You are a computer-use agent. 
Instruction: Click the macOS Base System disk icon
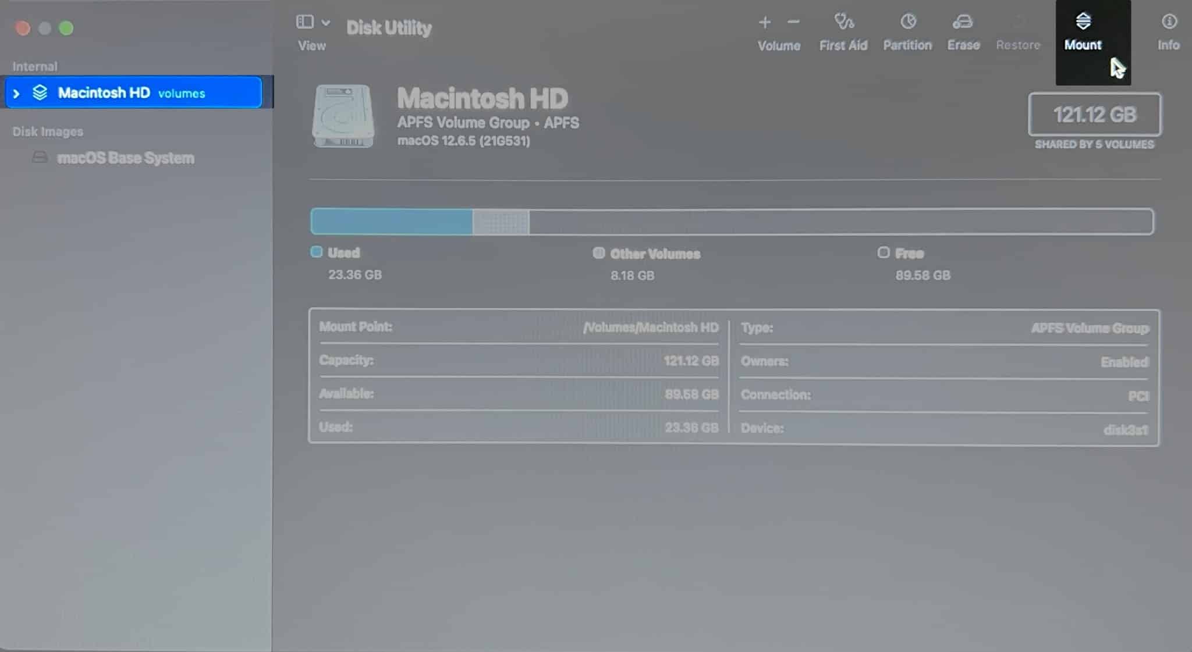tap(40, 157)
